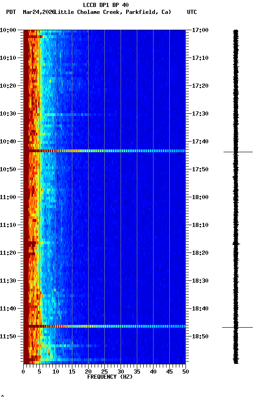Click the '50' frequency tick label
Screen dimensions: 256x401
click(186, 372)
